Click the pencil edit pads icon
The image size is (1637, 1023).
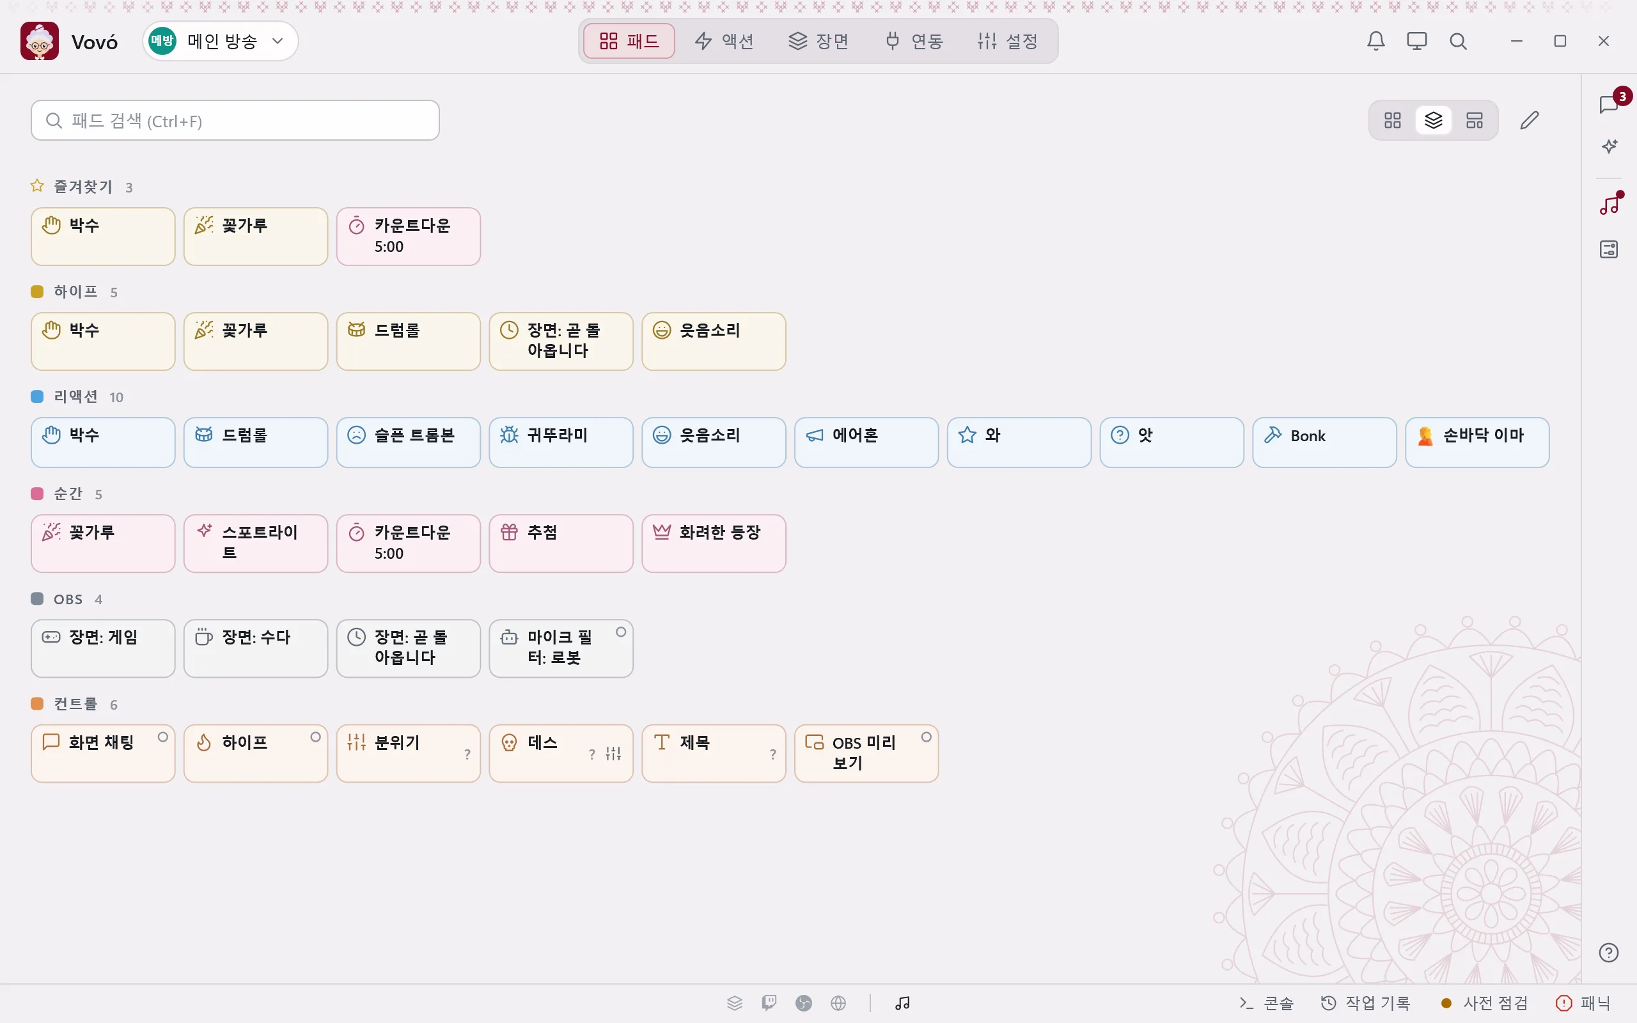[x=1530, y=120]
